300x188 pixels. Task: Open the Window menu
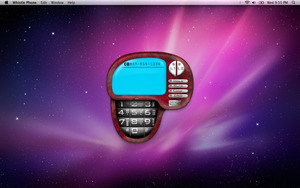tap(57, 3)
